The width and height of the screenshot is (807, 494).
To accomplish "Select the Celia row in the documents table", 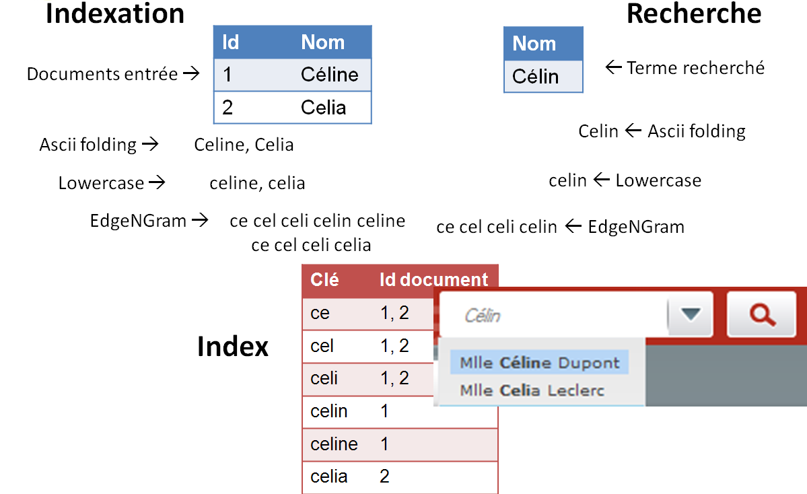I will [x=292, y=108].
